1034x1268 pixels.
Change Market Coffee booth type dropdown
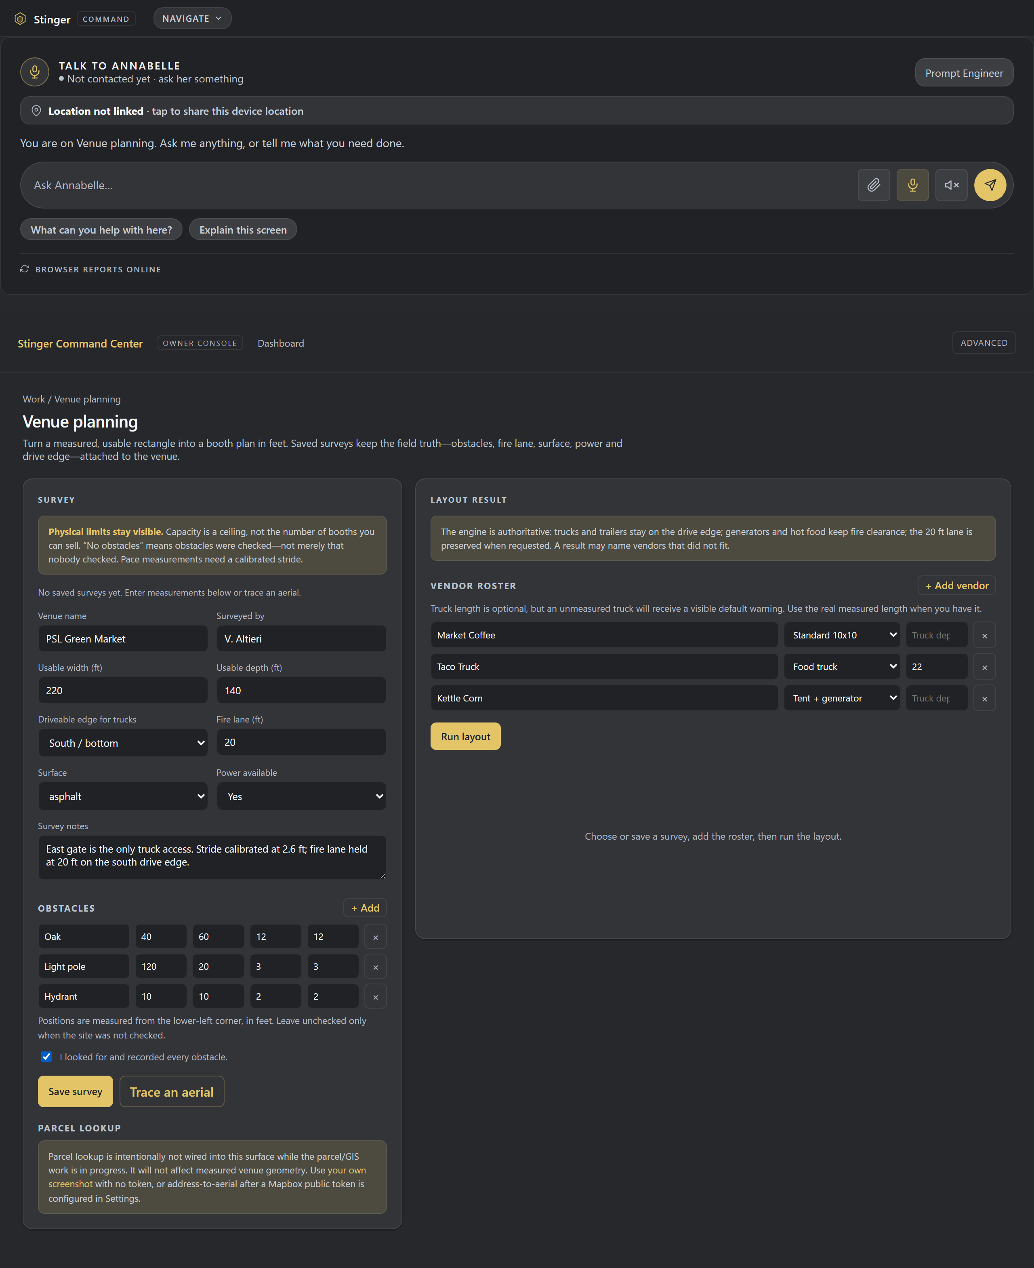pyautogui.click(x=842, y=635)
